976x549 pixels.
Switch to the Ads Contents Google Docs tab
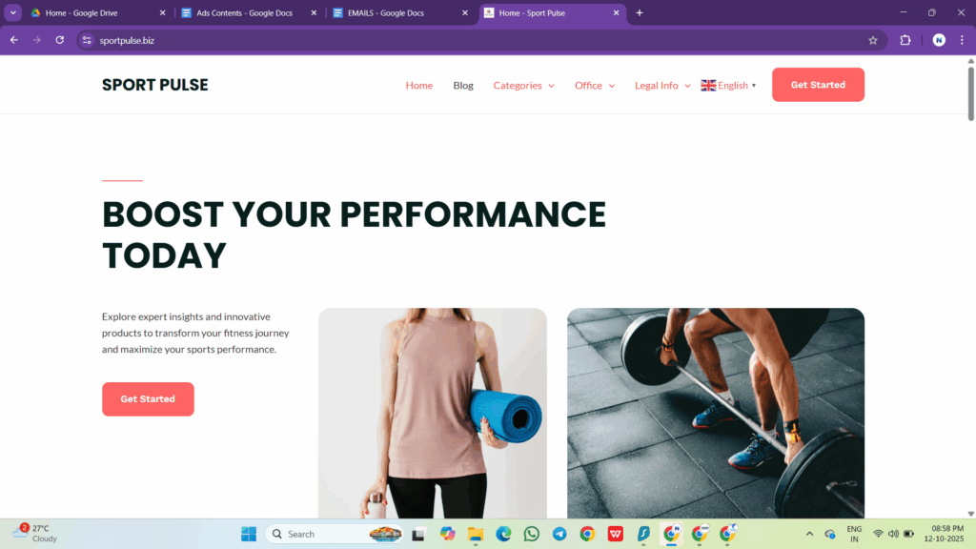click(x=245, y=13)
